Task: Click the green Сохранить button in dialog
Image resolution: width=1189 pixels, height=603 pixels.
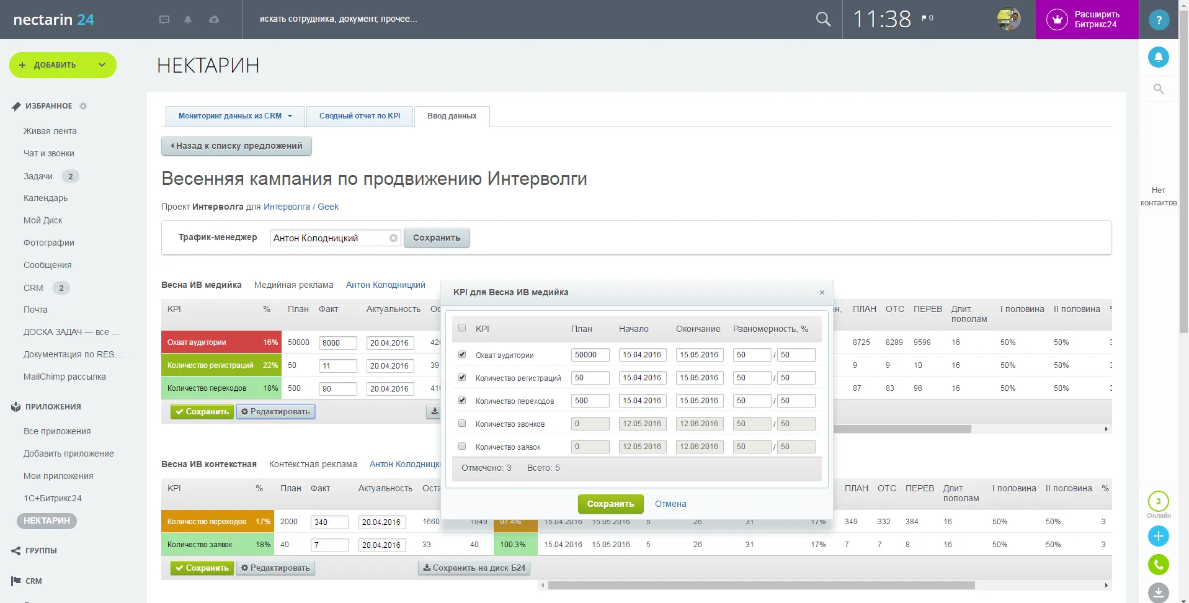Action: click(x=610, y=504)
